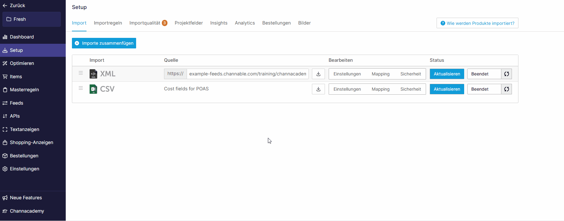Open Optimieren in the sidebar
Screen dimensions: 564x221
click(x=33, y=63)
